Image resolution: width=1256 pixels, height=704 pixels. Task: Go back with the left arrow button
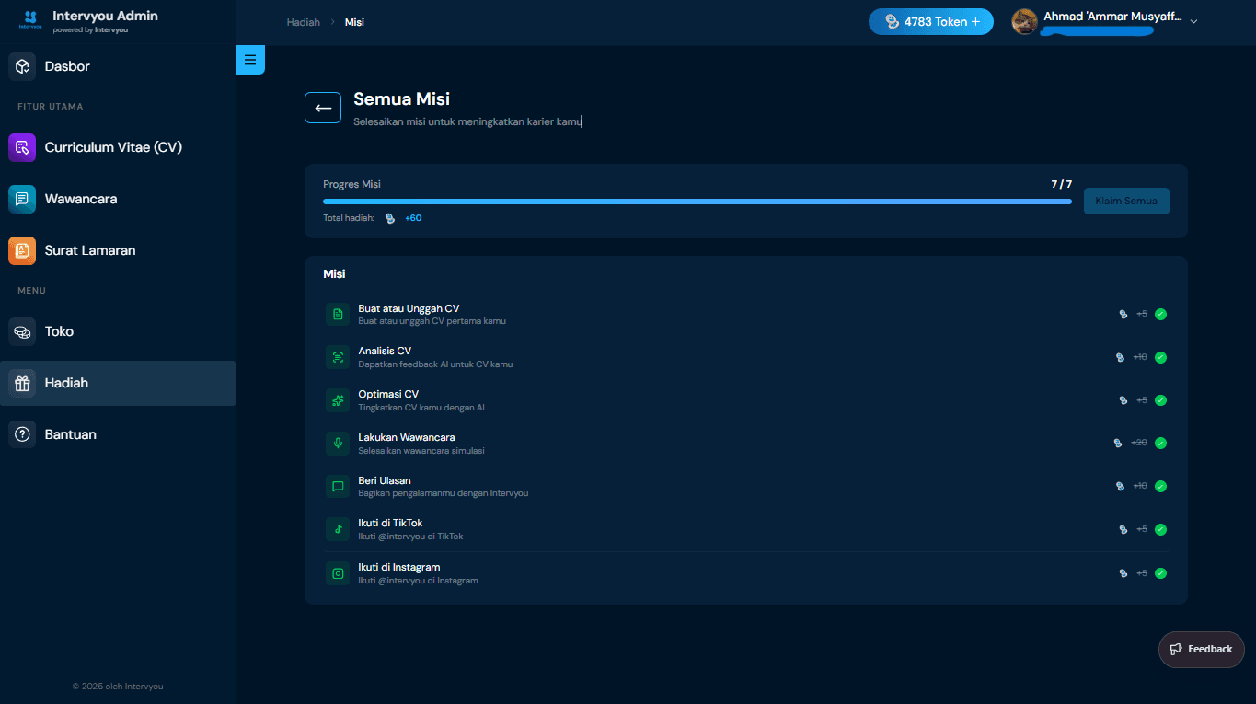click(x=323, y=108)
